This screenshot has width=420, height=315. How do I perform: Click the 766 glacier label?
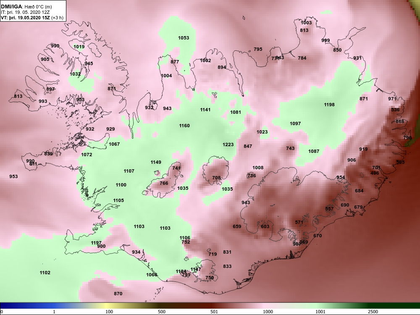(x=164, y=183)
